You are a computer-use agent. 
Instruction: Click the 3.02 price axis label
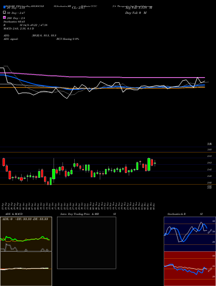pyautogui.click(x=210, y=149)
